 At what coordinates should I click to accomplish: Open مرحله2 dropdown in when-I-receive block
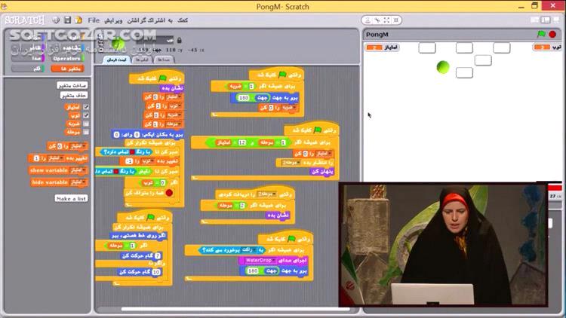pos(266,194)
